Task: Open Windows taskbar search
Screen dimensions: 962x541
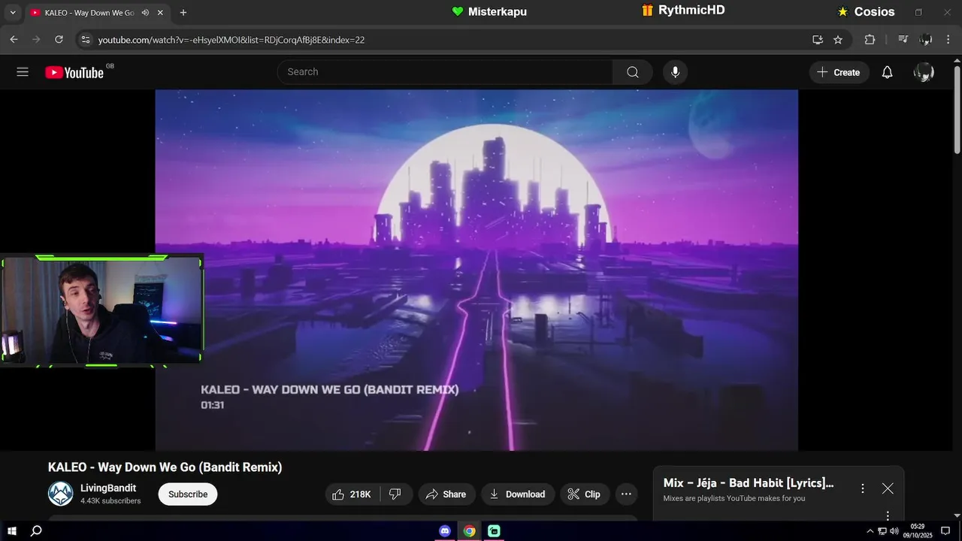Action: click(x=36, y=530)
